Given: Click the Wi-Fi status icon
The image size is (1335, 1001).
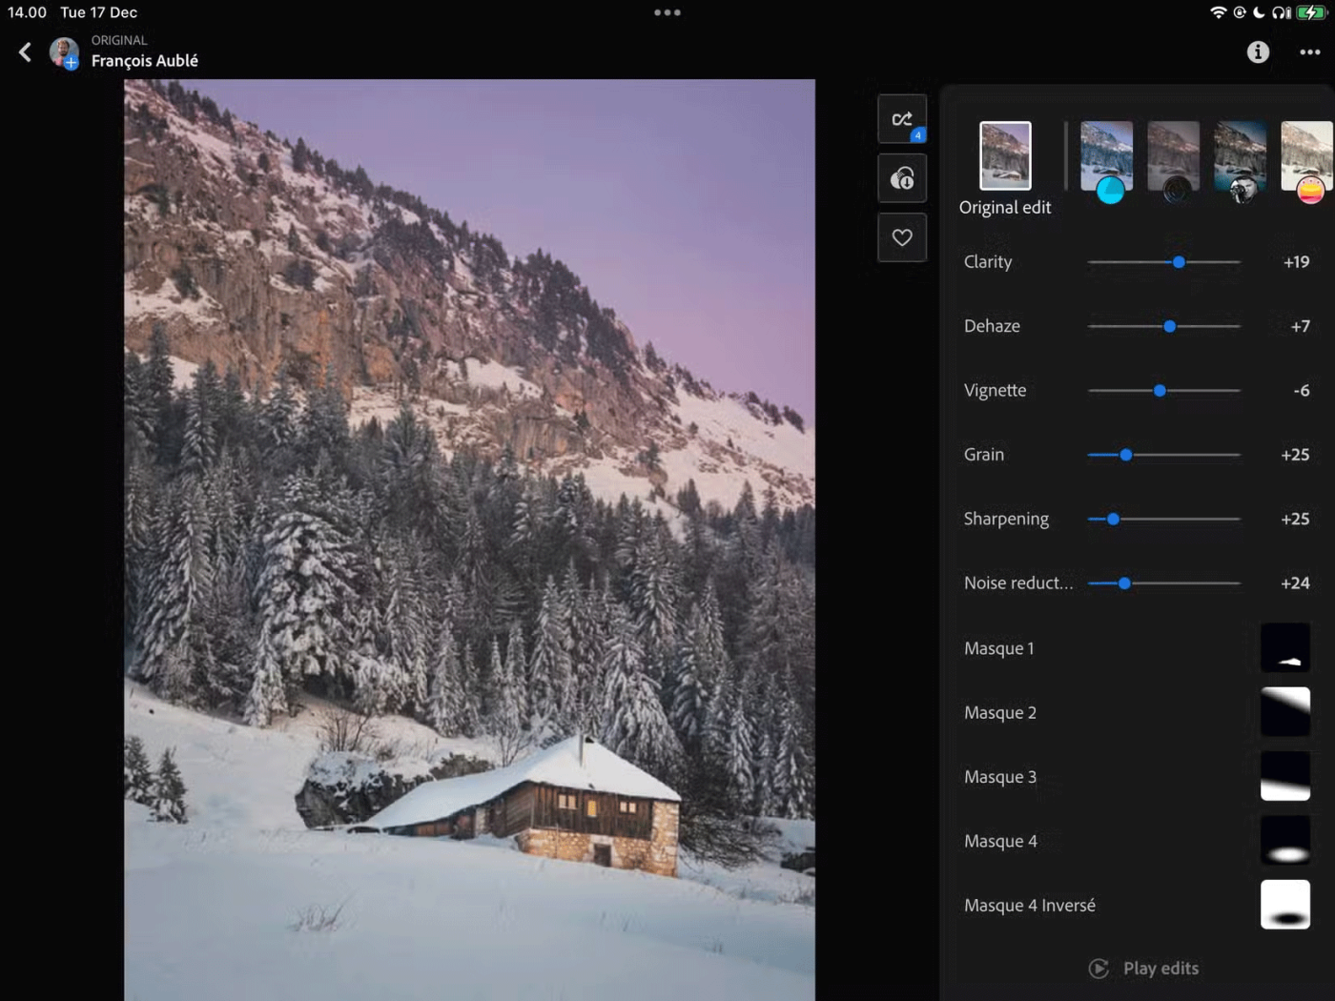Looking at the screenshot, I should [x=1218, y=12].
